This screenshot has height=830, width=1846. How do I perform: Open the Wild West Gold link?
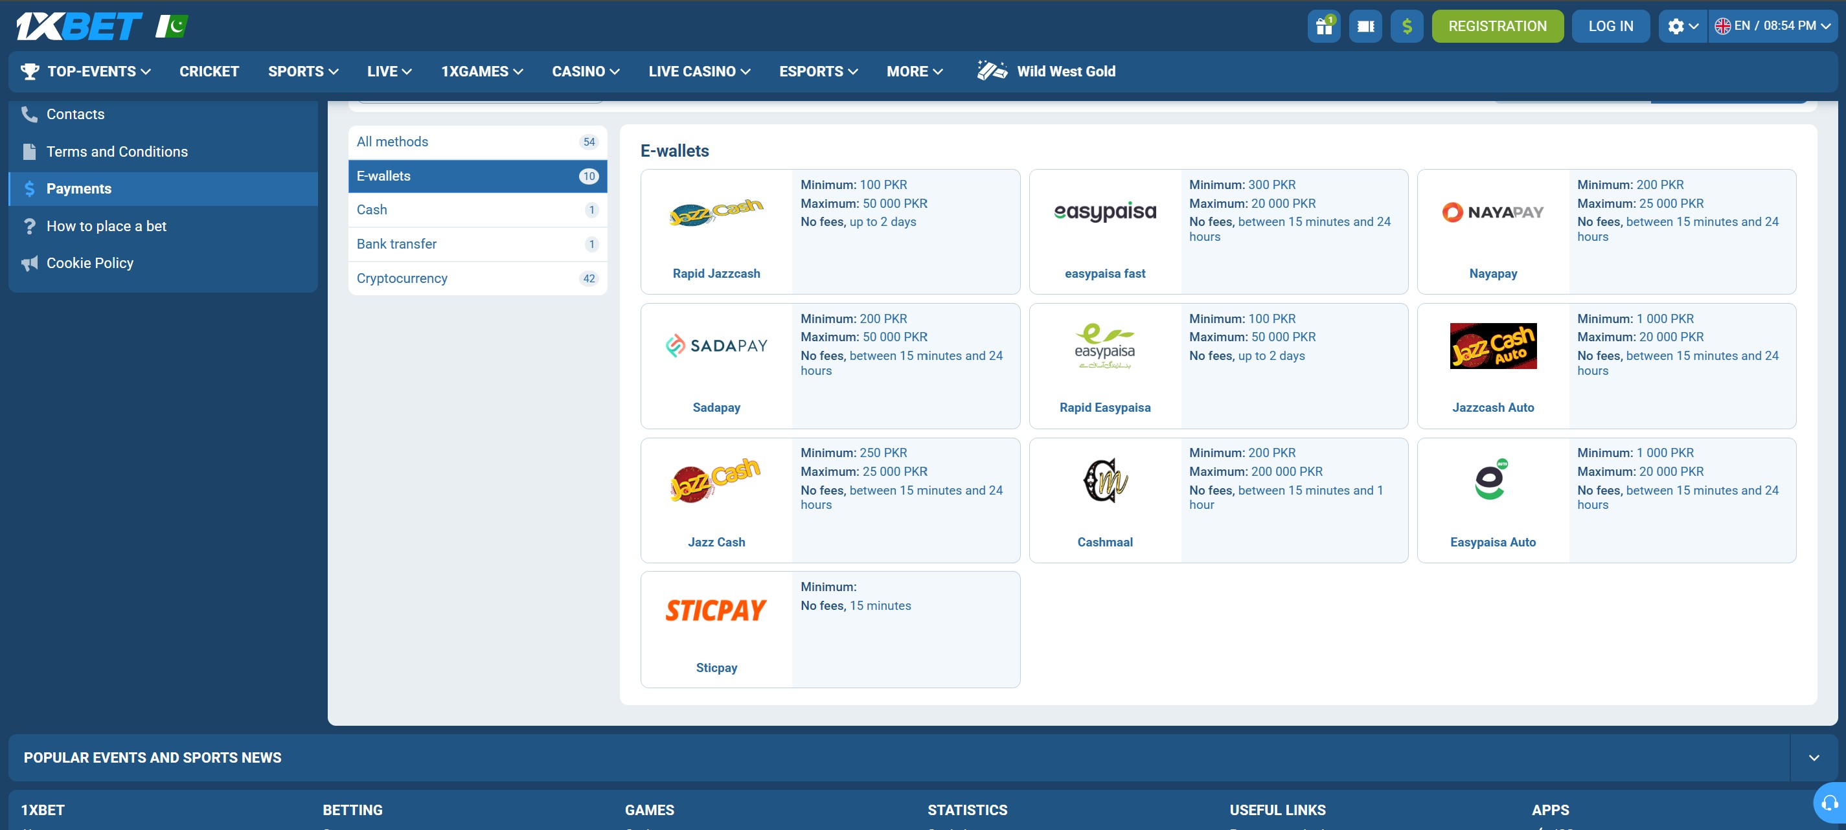tap(1065, 71)
